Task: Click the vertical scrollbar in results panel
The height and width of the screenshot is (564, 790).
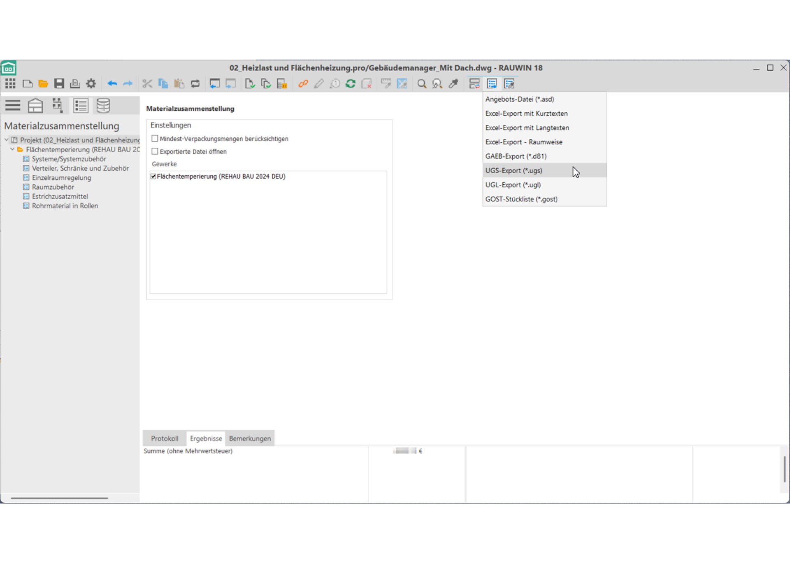Action: pos(784,469)
